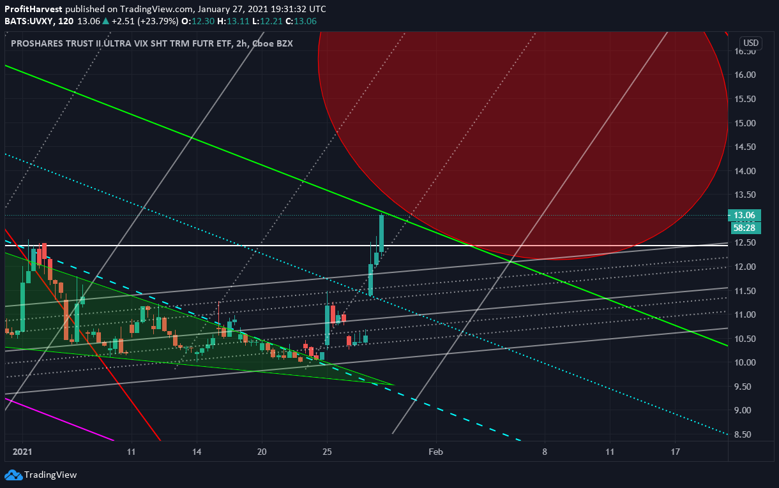
Task: Click the 14.00 price axis label
Action: (x=745, y=171)
